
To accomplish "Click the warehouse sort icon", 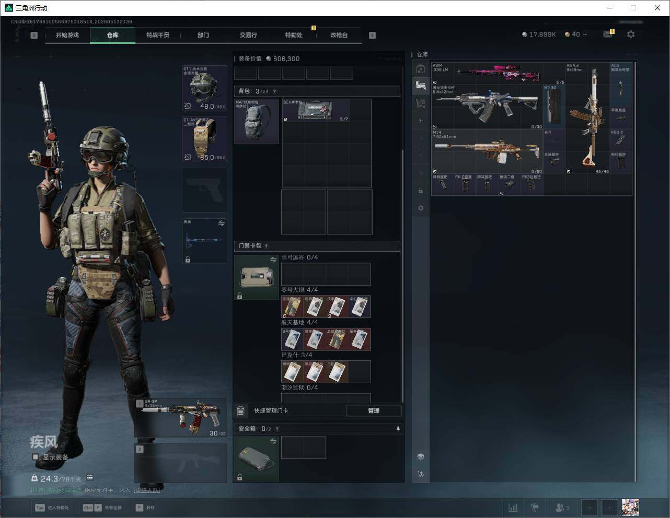I will (421, 474).
